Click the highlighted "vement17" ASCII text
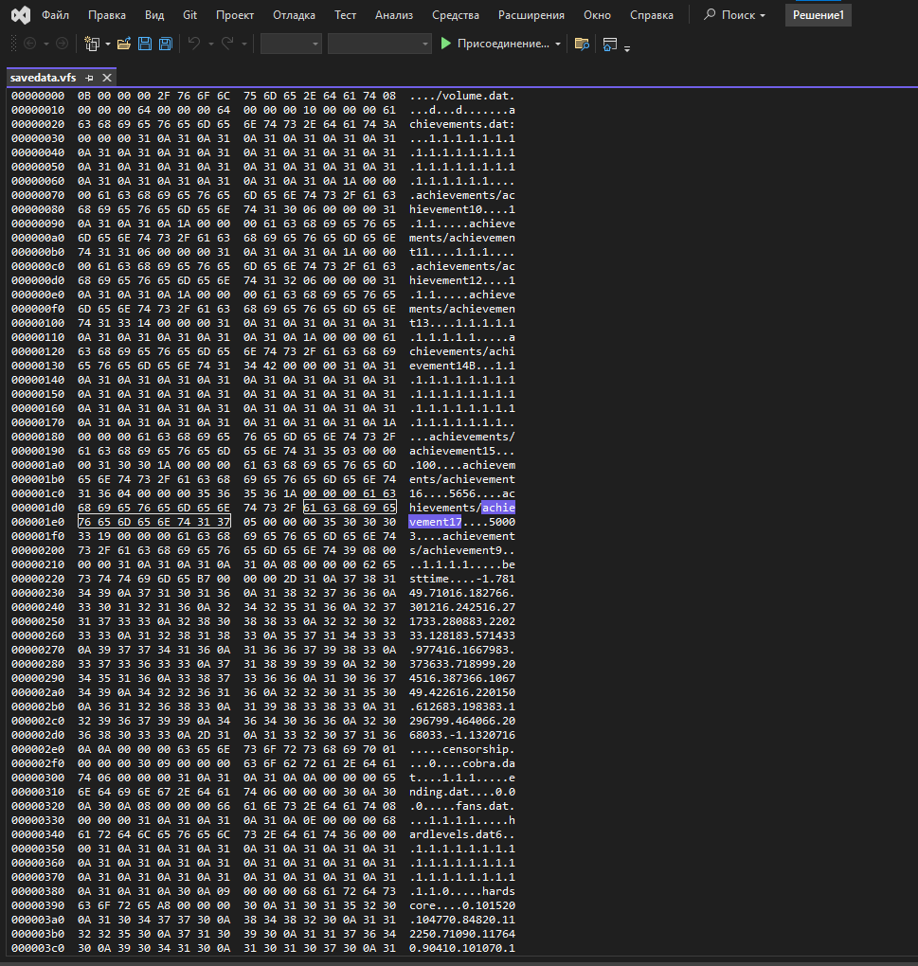 (x=436, y=522)
